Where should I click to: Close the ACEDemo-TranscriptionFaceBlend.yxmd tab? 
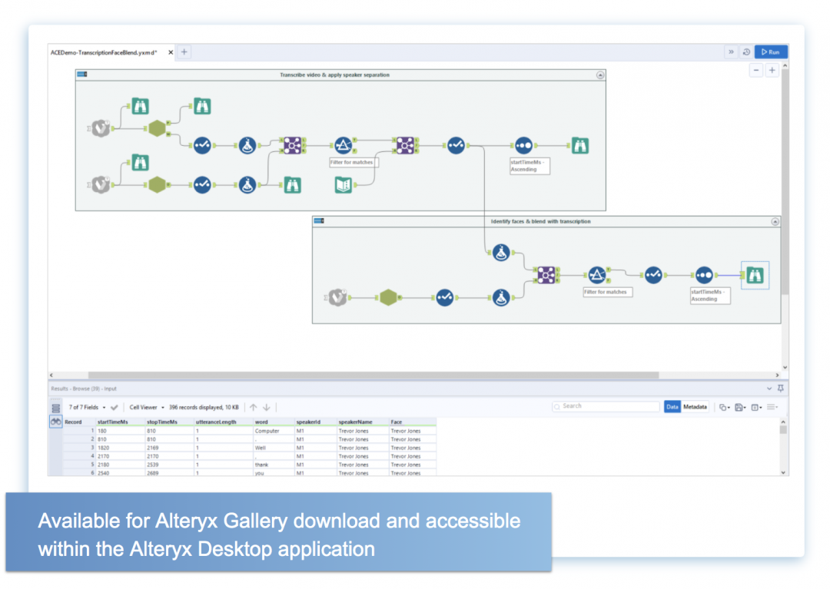171,52
